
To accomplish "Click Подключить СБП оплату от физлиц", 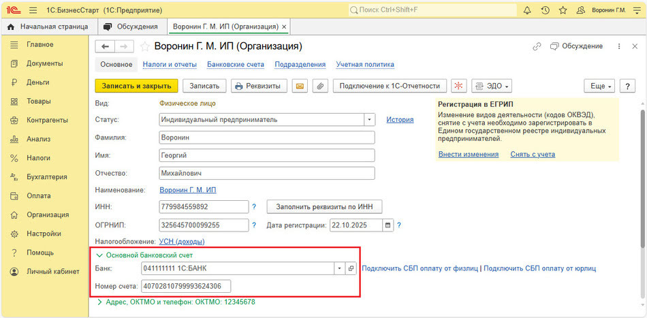I will (420, 268).
